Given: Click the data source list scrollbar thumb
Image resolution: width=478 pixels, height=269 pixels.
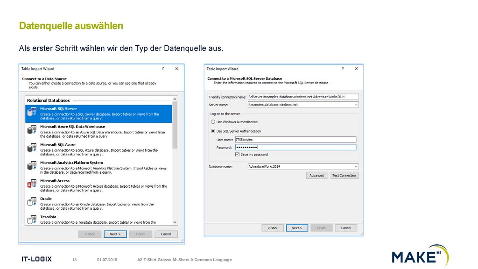Looking at the screenshot, I should 175,125.
